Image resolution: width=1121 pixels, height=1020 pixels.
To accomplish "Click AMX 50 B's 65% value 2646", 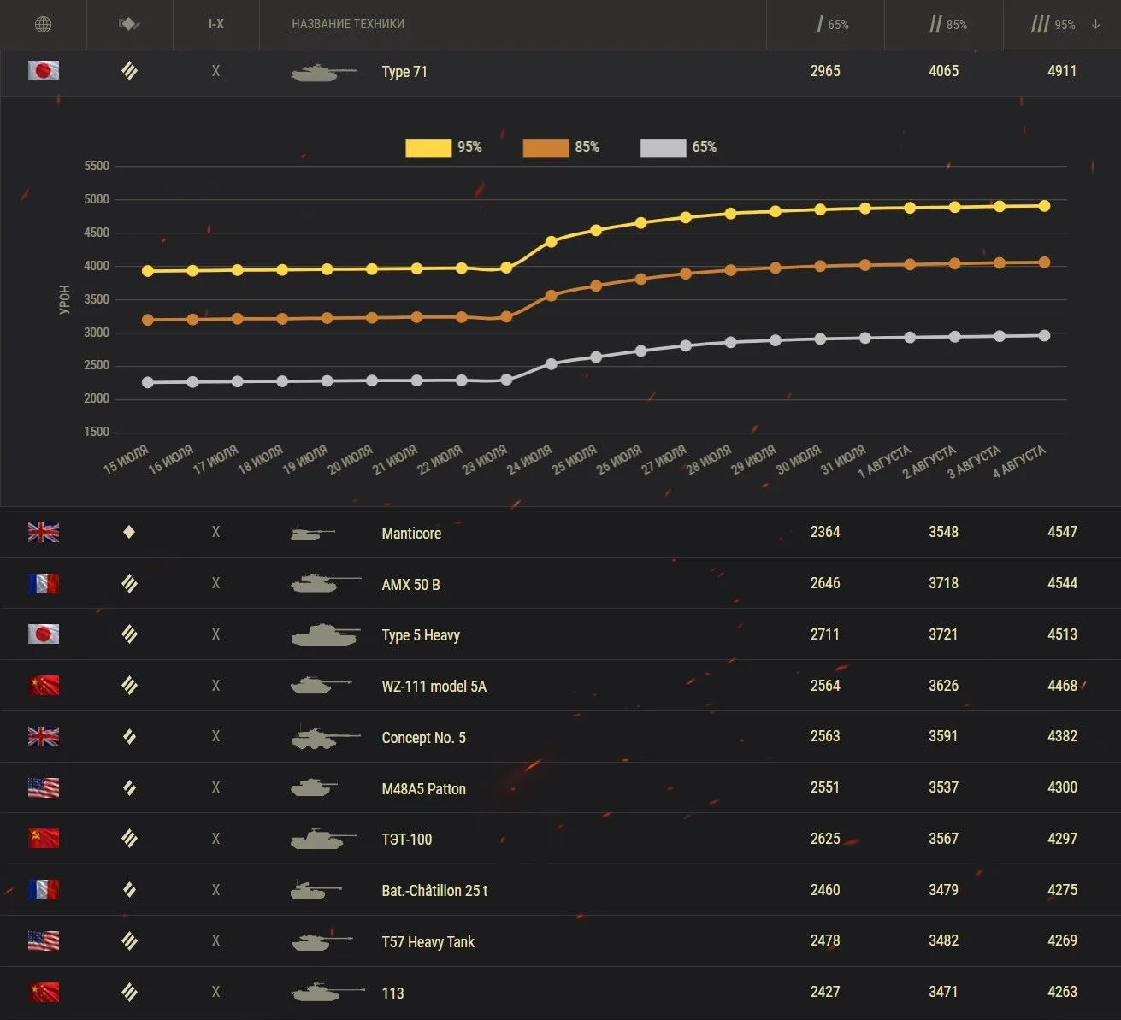I will (x=825, y=583).
